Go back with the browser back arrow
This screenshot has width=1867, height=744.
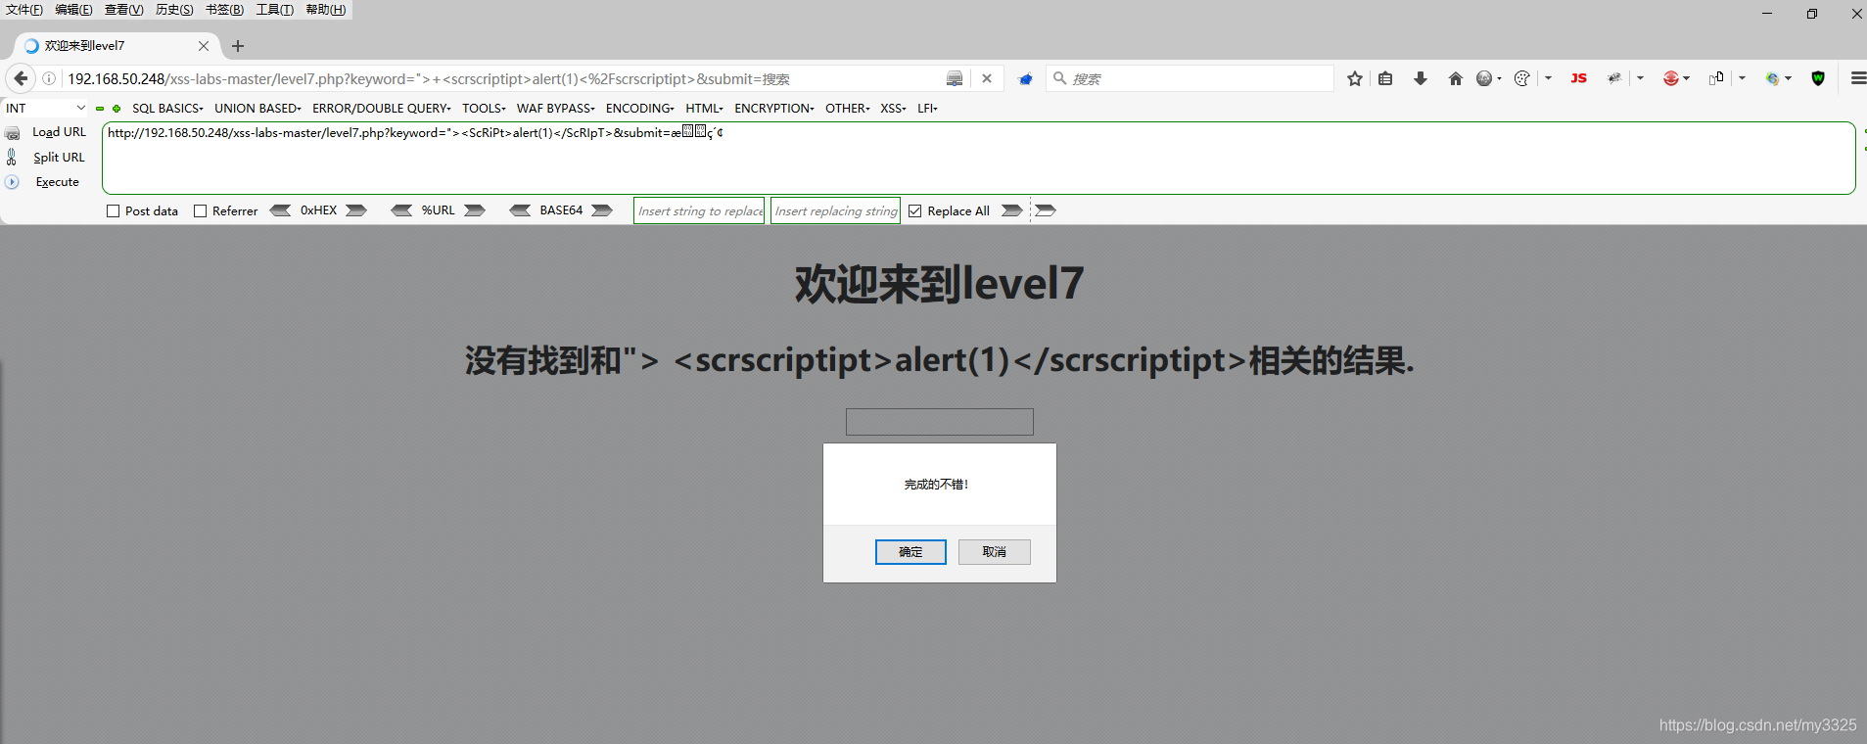[21, 78]
